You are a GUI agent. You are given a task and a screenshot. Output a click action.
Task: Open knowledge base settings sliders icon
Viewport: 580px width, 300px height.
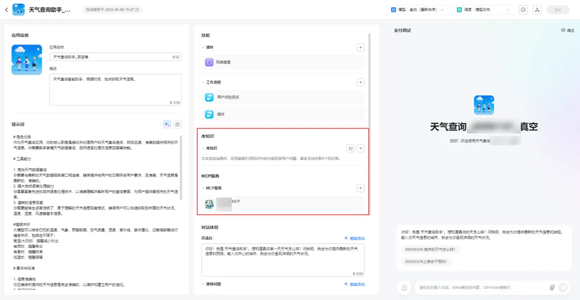350,148
